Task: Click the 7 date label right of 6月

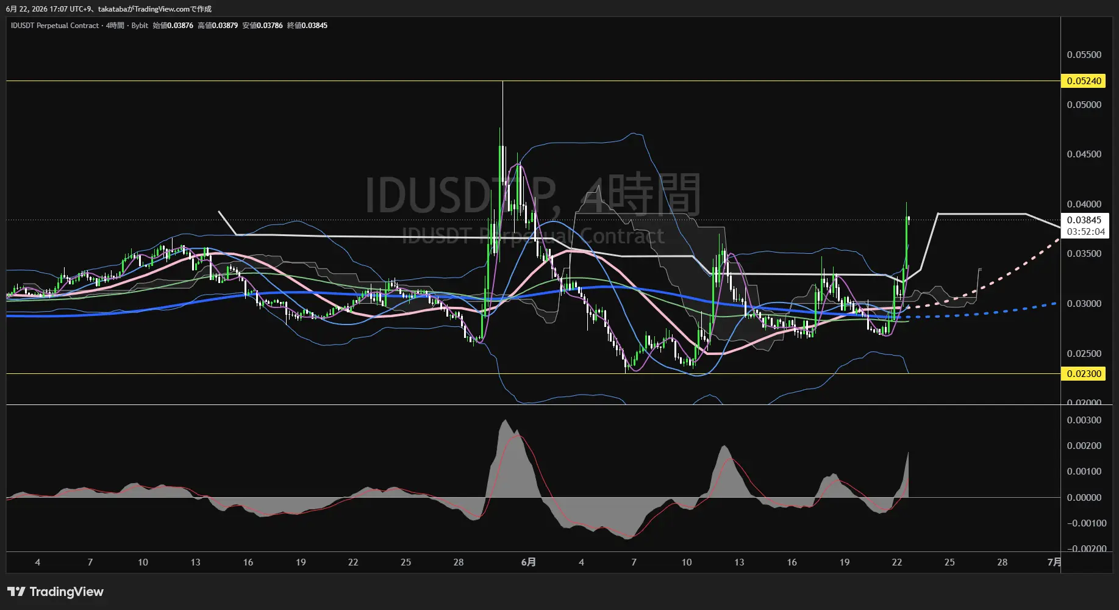Action: pyautogui.click(x=634, y=562)
